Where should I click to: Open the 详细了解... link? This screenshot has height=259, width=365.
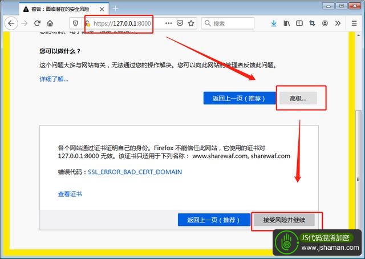coord(54,79)
